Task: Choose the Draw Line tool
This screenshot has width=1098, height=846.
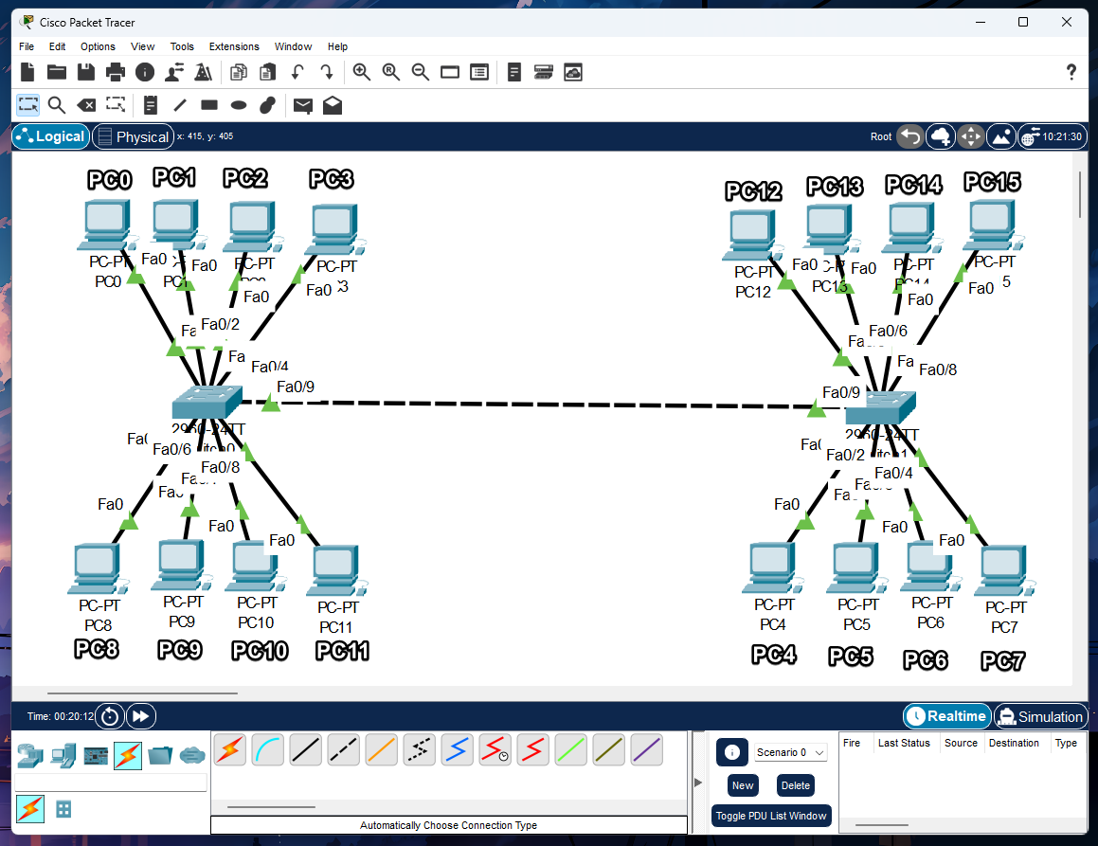Action: pyautogui.click(x=180, y=106)
